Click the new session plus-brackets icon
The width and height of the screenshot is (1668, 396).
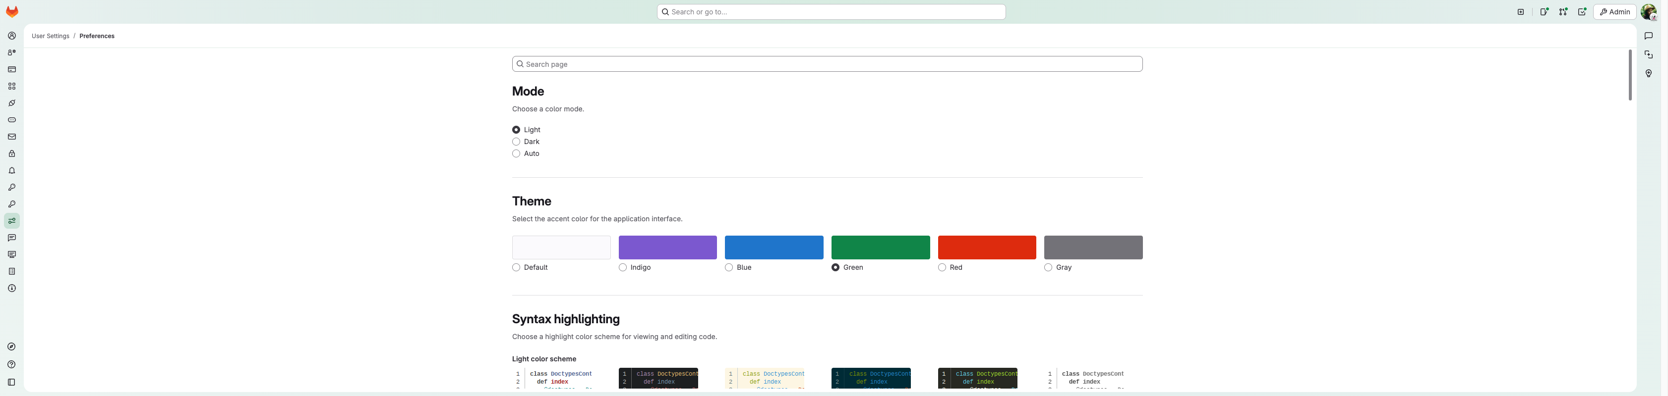[1649, 55]
